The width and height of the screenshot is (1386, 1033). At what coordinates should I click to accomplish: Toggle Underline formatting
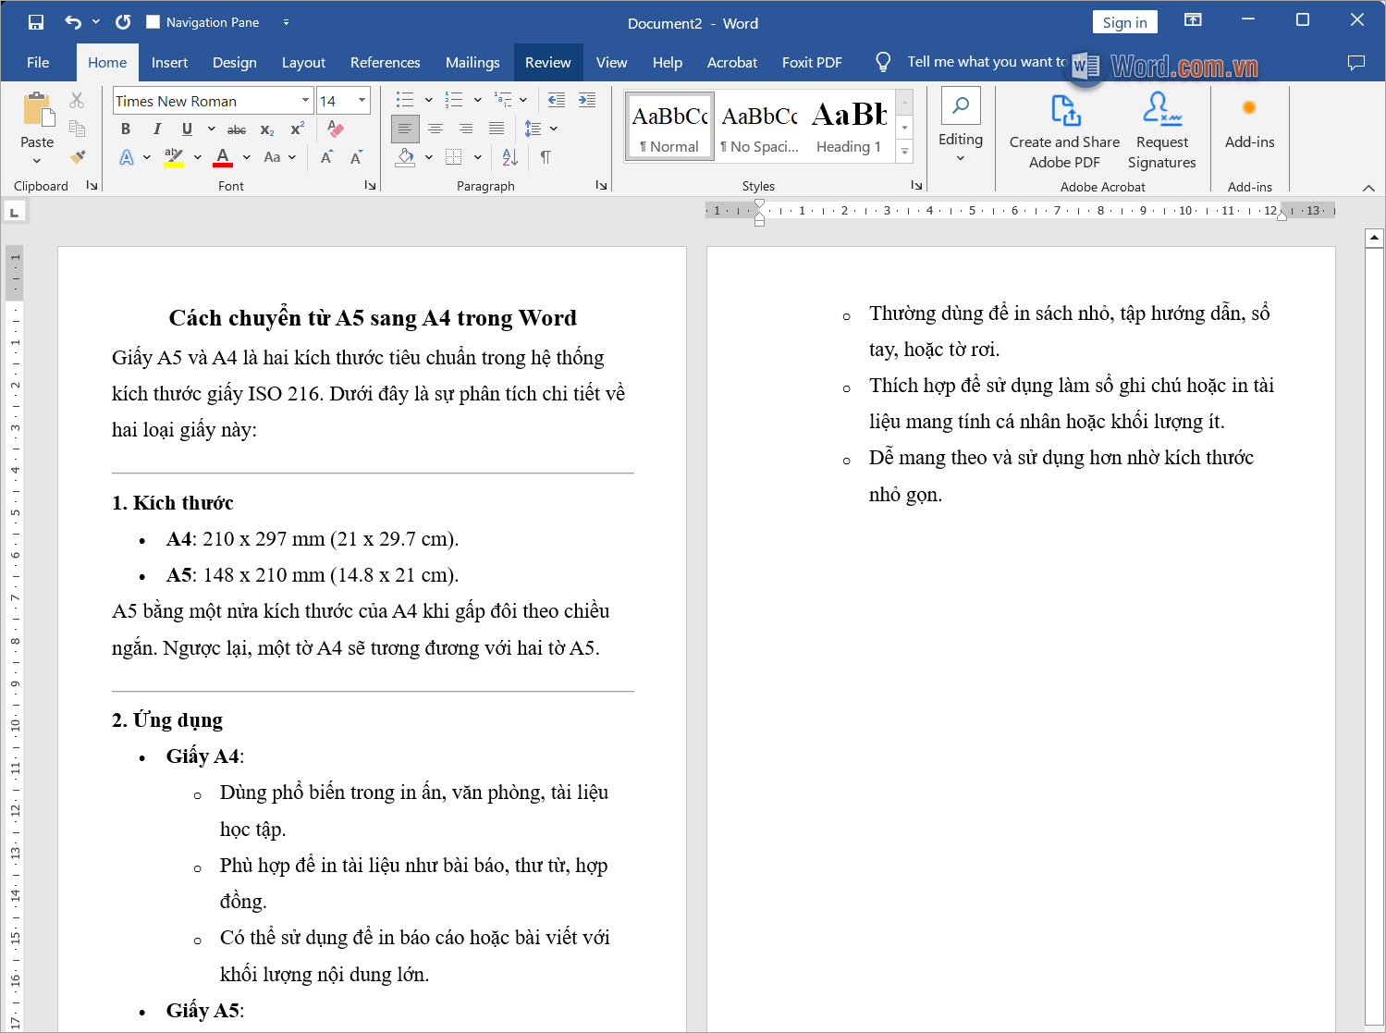(x=187, y=129)
